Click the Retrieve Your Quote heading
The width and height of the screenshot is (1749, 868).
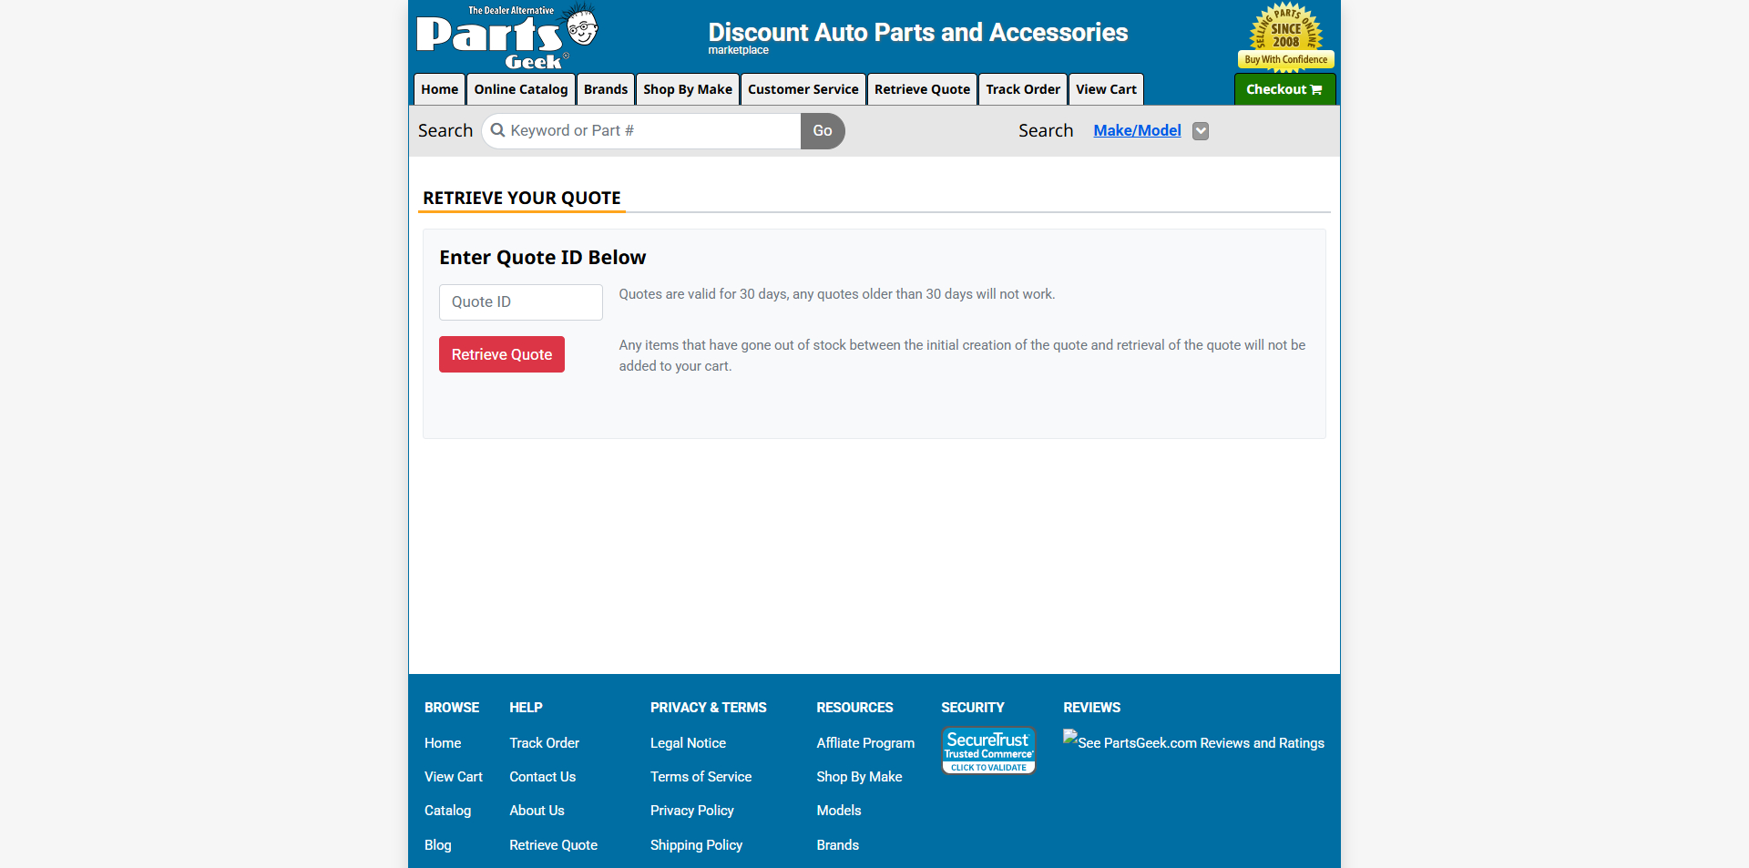tap(522, 198)
